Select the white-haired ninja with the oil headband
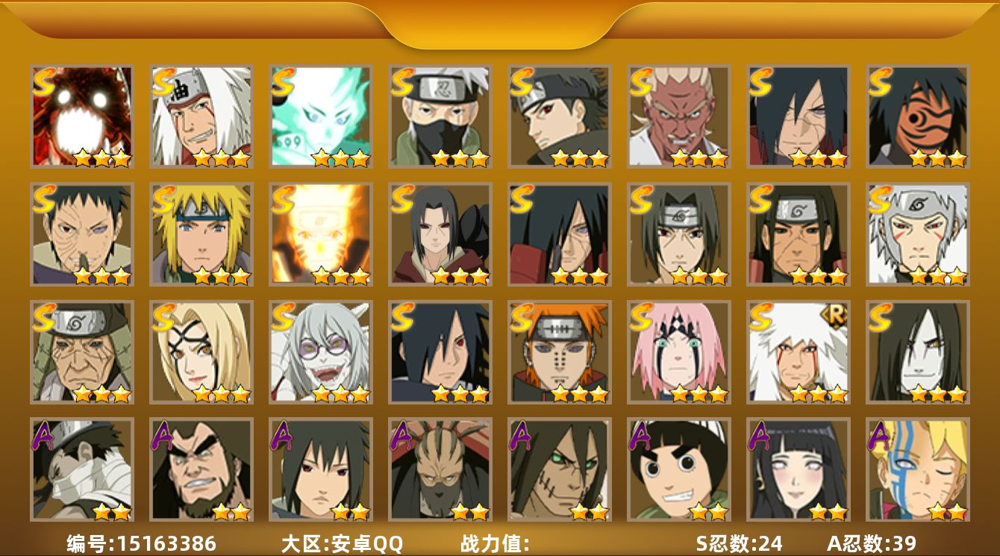 [x=201, y=116]
